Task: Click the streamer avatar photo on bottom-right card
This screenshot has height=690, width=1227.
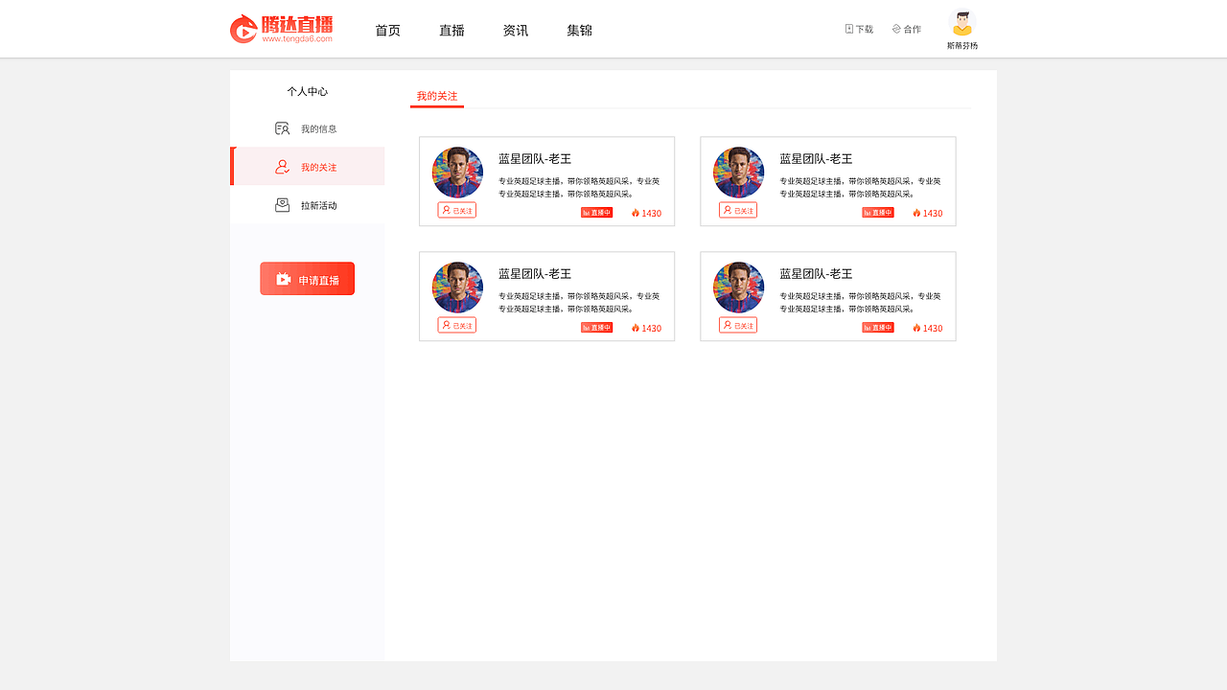Action: point(738,287)
